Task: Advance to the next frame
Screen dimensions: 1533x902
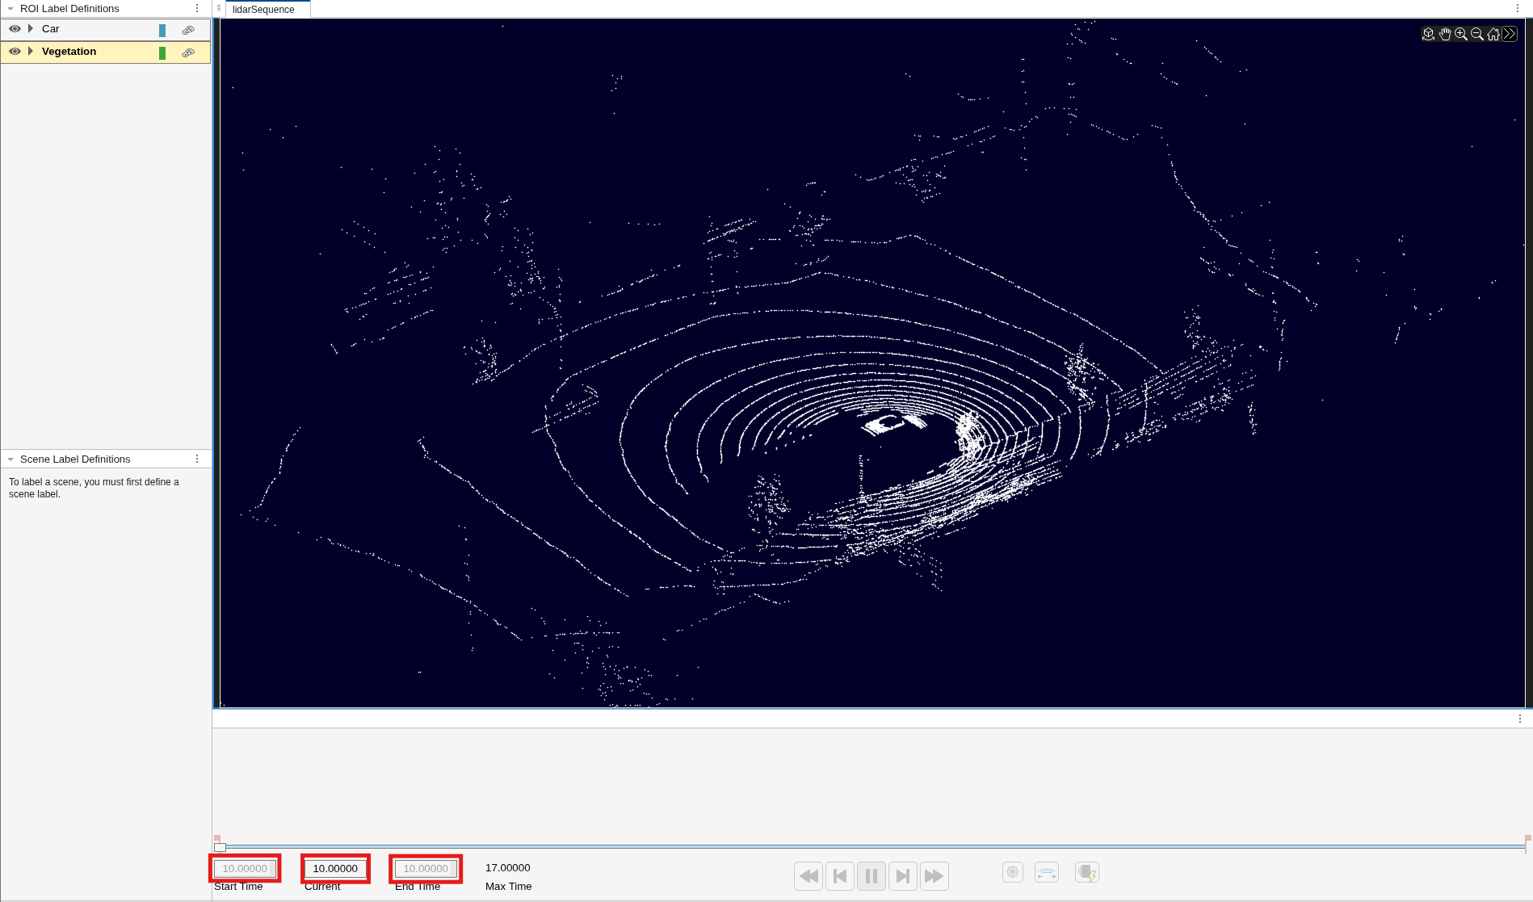Action: click(x=903, y=876)
